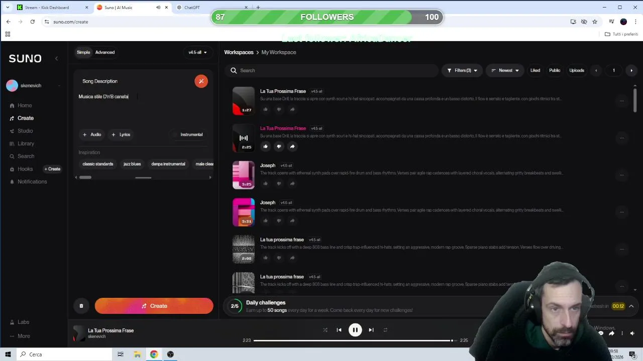The height and width of the screenshot is (361, 643).
Task: Bookmark this page with the star icon
Action: 595,22
